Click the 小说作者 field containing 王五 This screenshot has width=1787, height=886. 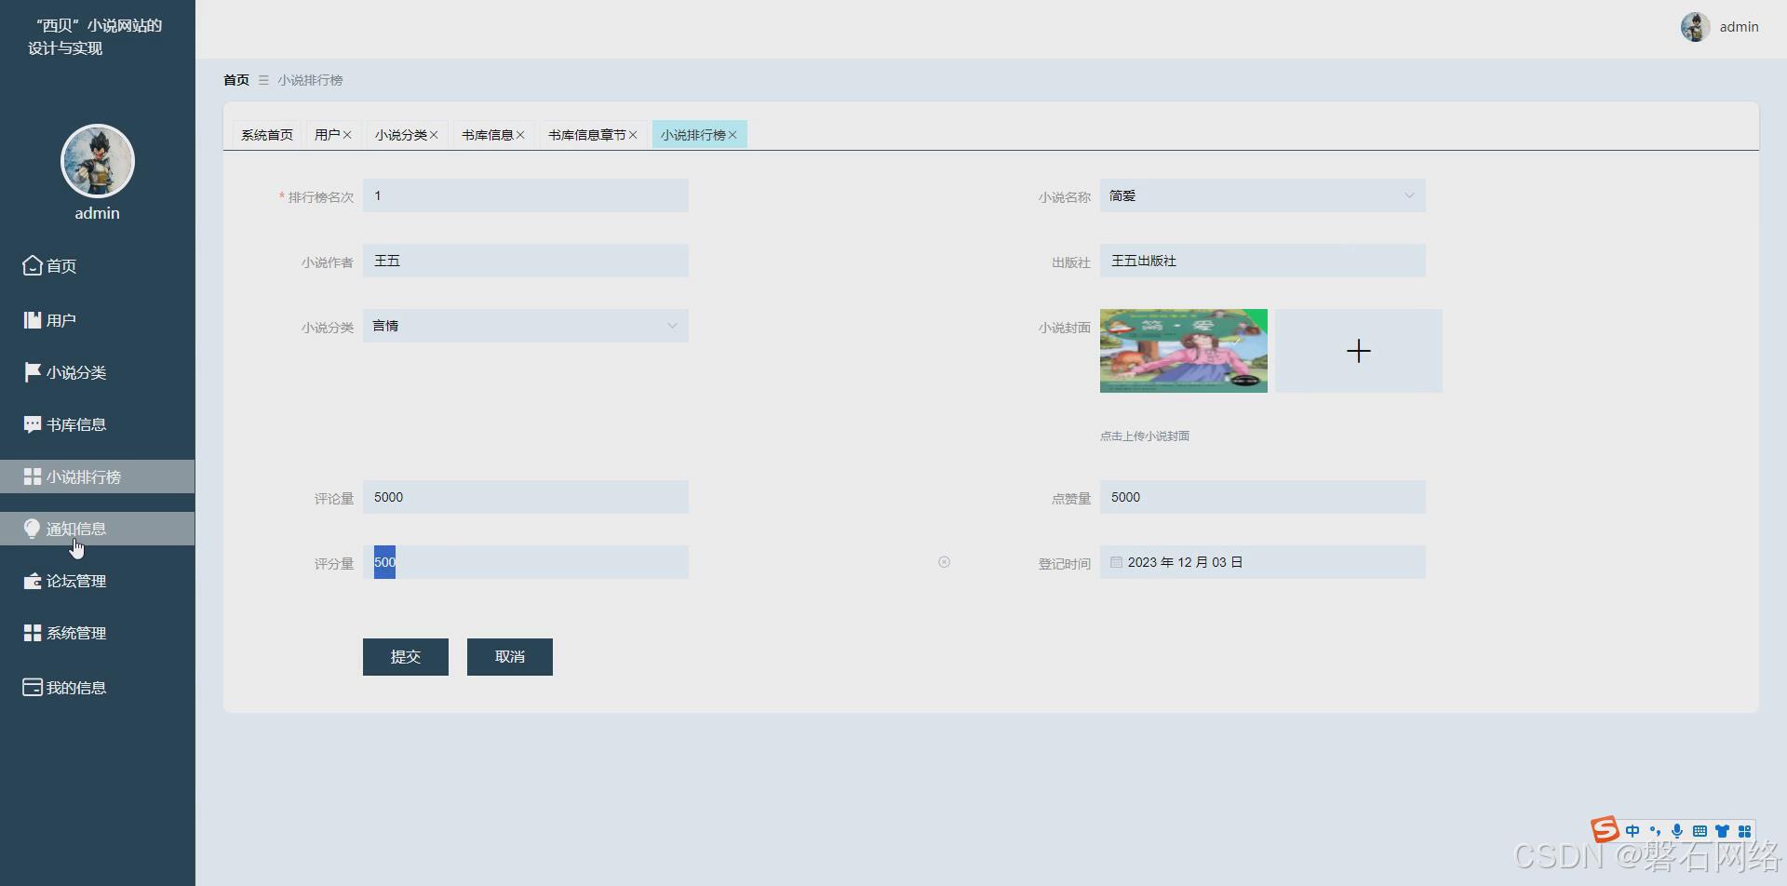coord(526,261)
